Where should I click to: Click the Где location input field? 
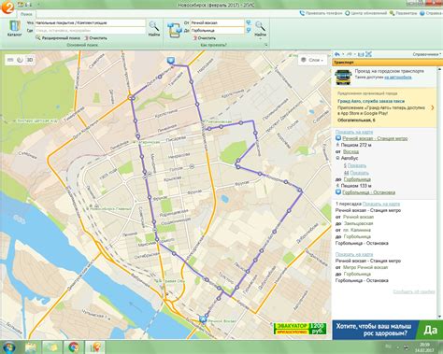click(90, 31)
